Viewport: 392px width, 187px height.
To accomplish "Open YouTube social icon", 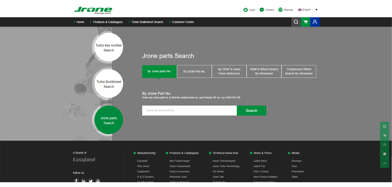I will pos(98,181).
